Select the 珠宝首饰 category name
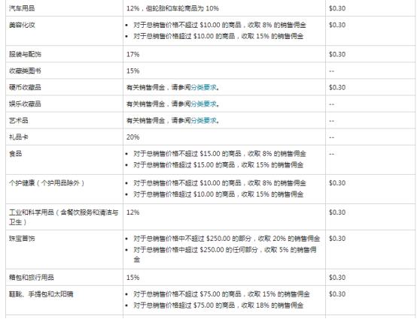417x319 pixels. click(x=22, y=239)
